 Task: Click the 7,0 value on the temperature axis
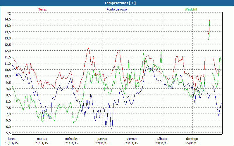coord(8,114)
